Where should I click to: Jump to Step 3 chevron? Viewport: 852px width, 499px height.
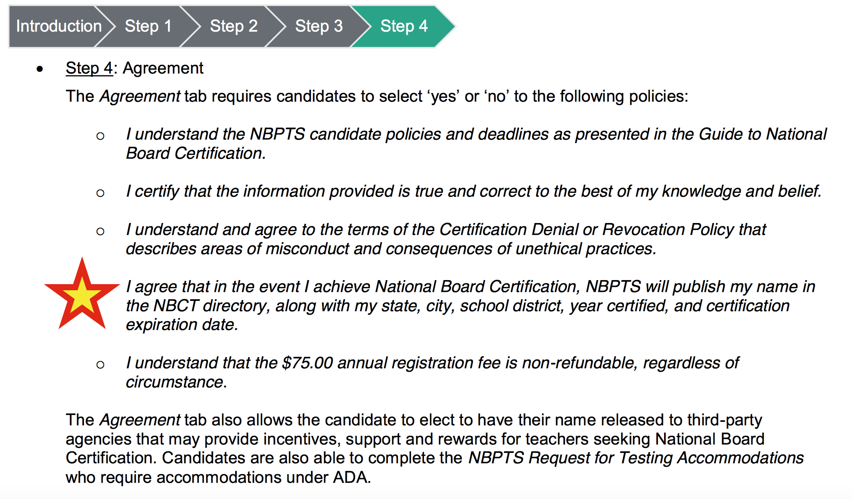(319, 26)
